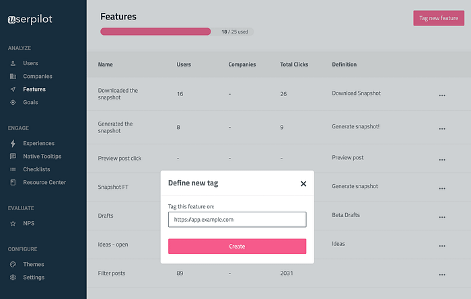
Task: Close the Define new tag dialog
Action: pyautogui.click(x=303, y=183)
